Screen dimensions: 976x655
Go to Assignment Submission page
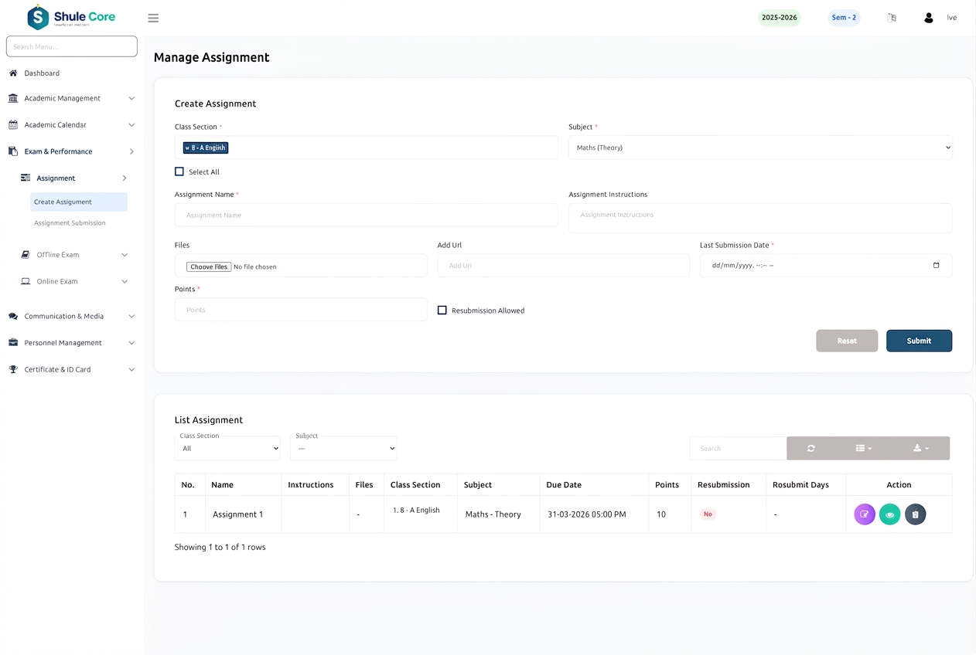click(x=70, y=223)
